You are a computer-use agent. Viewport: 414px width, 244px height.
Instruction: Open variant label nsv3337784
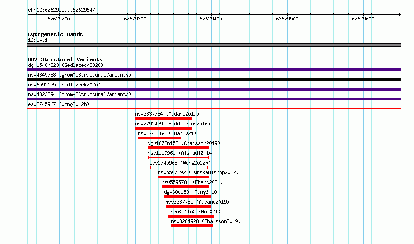(167, 114)
